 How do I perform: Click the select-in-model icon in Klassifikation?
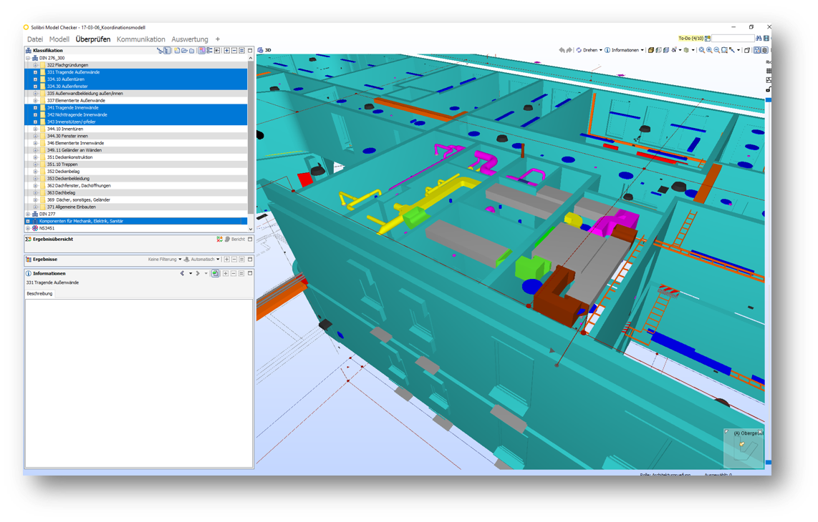pyautogui.click(x=217, y=51)
